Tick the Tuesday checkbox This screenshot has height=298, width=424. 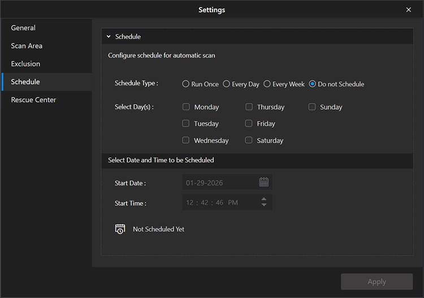click(185, 123)
